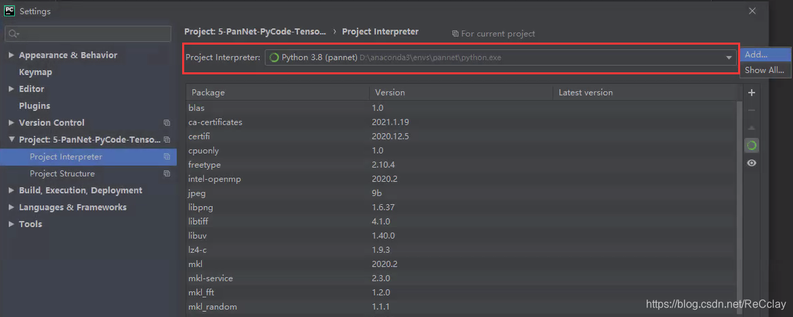The width and height of the screenshot is (793, 317).
Task: Select Show All... from interpreter popup
Action: tap(765, 70)
